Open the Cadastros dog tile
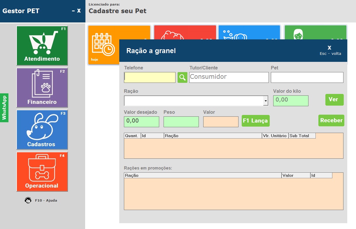 (42, 130)
